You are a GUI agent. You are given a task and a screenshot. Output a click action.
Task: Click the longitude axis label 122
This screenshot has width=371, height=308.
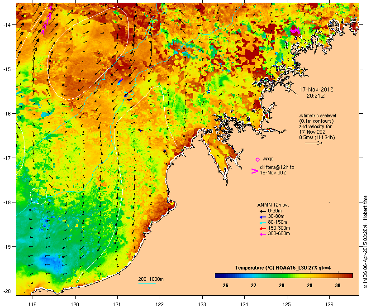click(160, 304)
